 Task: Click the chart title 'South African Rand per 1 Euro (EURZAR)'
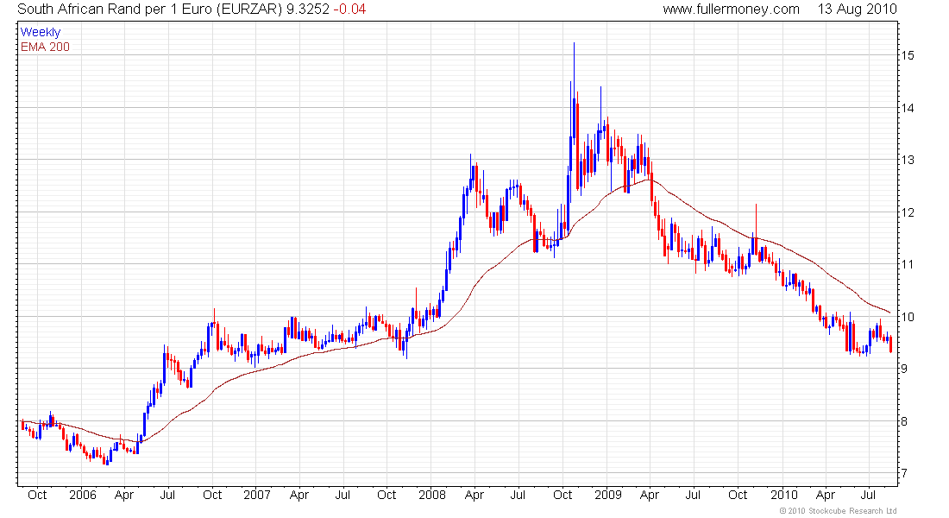[x=150, y=9]
